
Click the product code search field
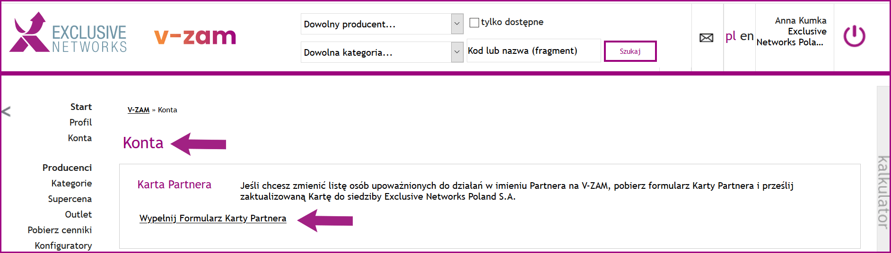coord(533,51)
